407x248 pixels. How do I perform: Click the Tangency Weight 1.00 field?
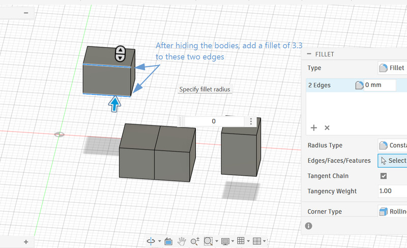coord(392,191)
